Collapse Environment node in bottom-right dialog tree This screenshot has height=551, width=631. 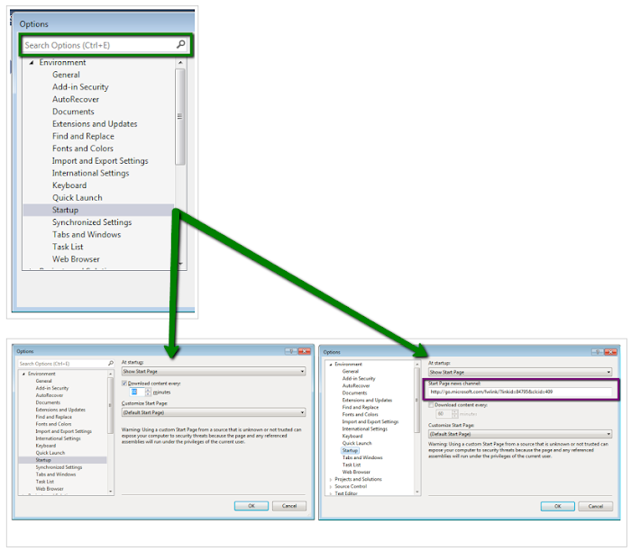click(331, 365)
